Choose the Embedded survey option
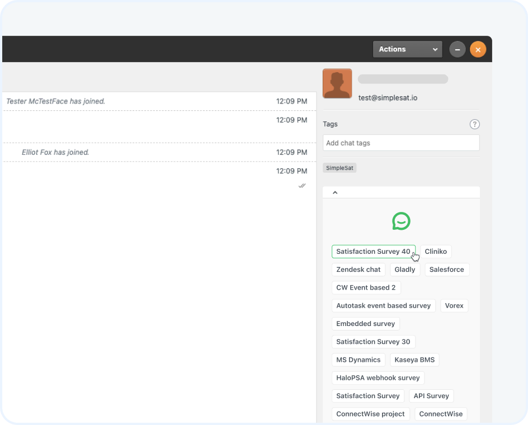Image resolution: width=528 pixels, height=425 pixels. pos(365,323)
